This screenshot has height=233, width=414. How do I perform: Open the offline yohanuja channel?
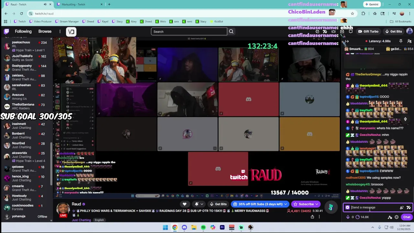26,216
